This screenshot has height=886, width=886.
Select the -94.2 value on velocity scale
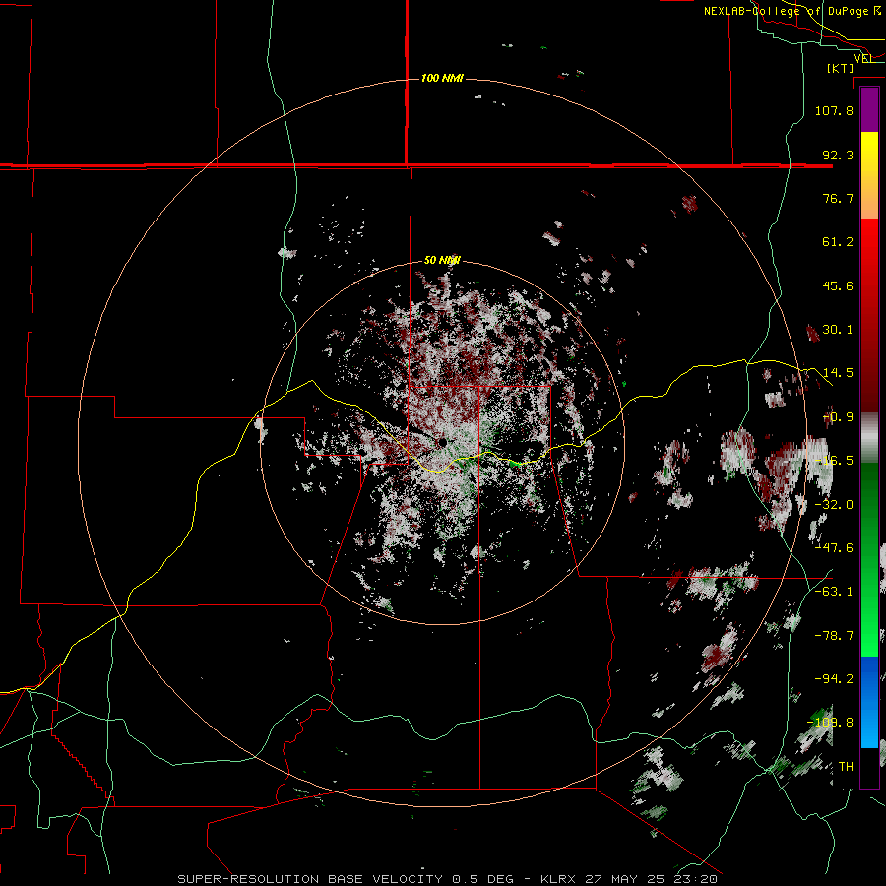point(834,678)
